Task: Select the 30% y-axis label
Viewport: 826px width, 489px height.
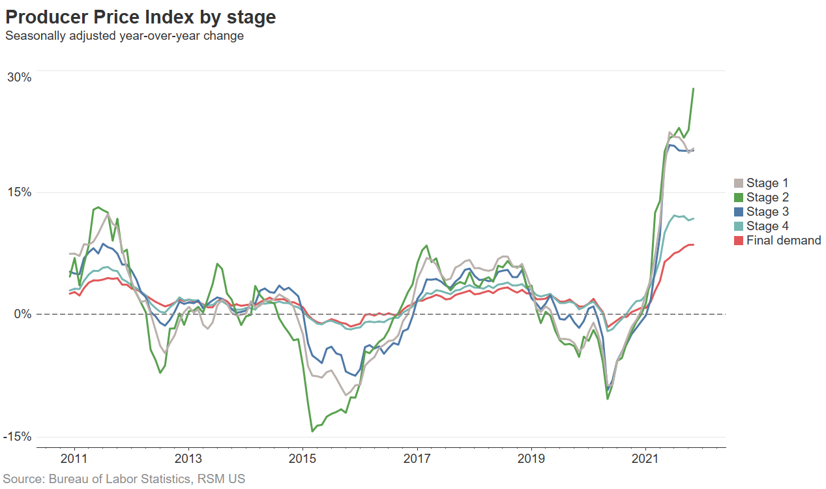Action: pos(20,77)
